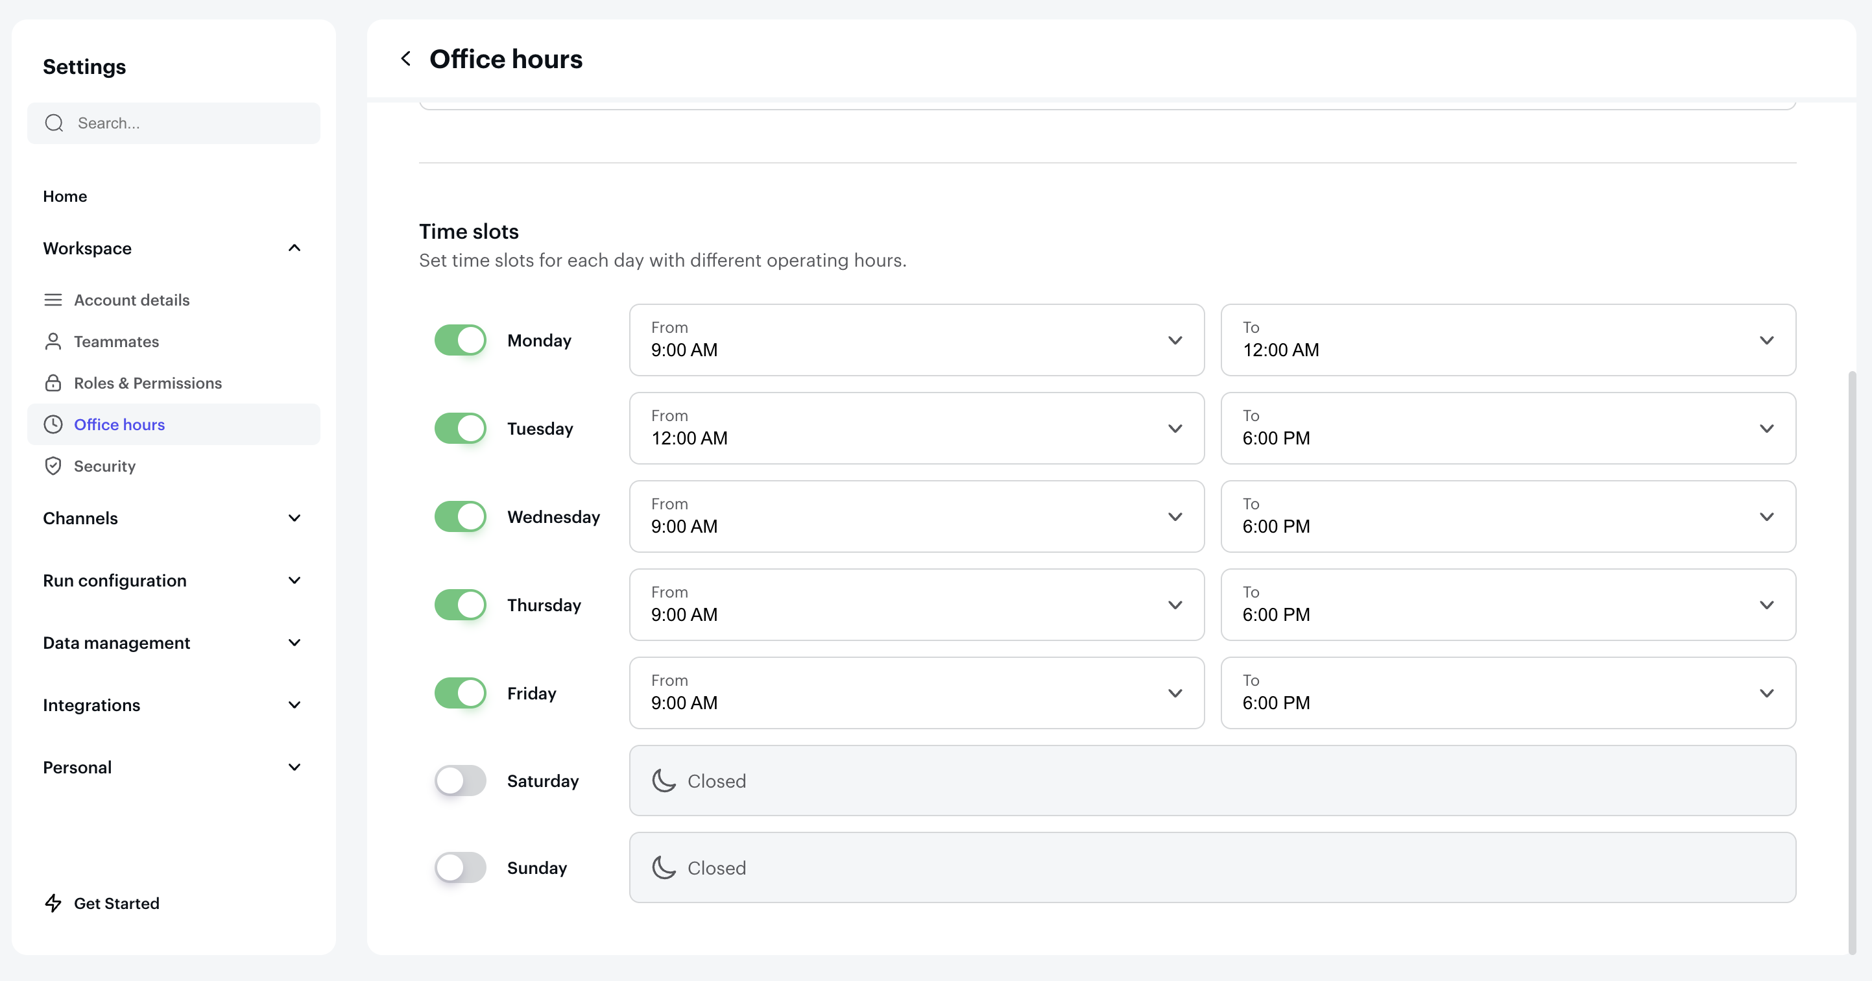Viewport: 1872px width, 981px height.
Task: Open Thursday From time dropdown
Action: 917,605
